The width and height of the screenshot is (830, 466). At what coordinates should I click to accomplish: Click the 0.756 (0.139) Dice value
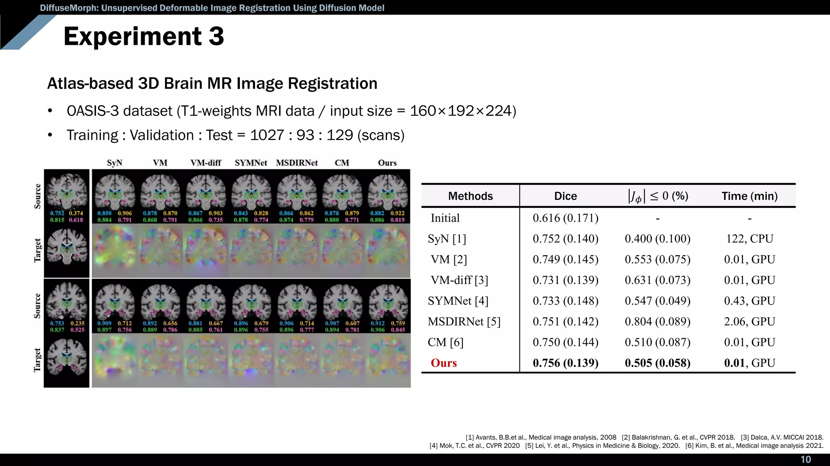point(565,363)
